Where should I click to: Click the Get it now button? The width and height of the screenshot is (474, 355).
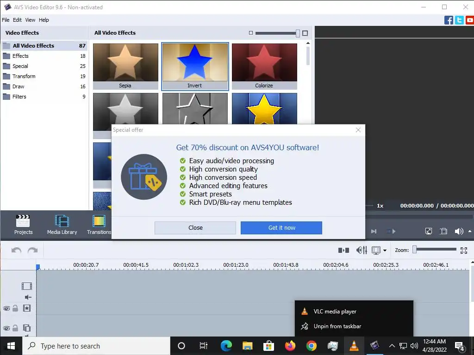281,227
